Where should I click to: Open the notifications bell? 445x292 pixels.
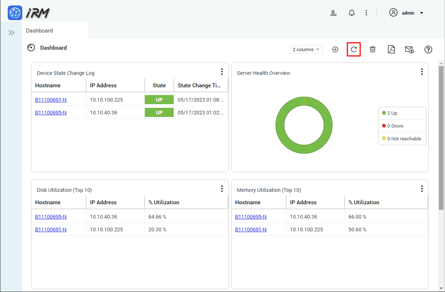[351, 12]
